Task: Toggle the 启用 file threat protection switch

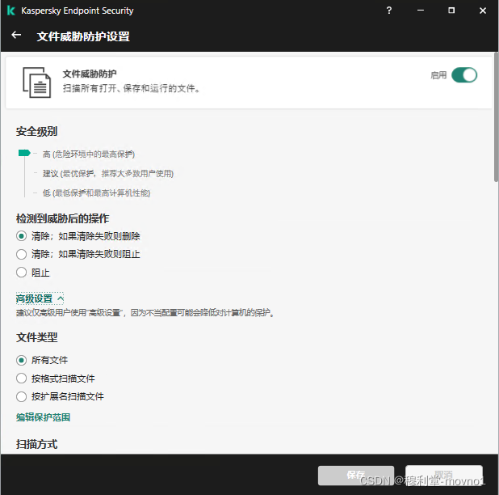Action: click(x=464, y=75)
